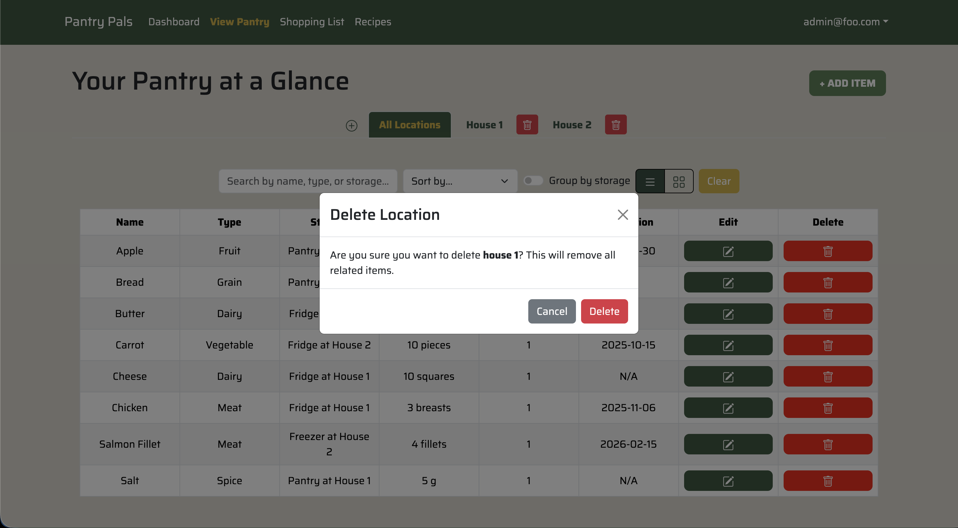Delete the Carrot row trash icon
The image size is (958, 528).
pyautogui.click(x=828, y=345)
